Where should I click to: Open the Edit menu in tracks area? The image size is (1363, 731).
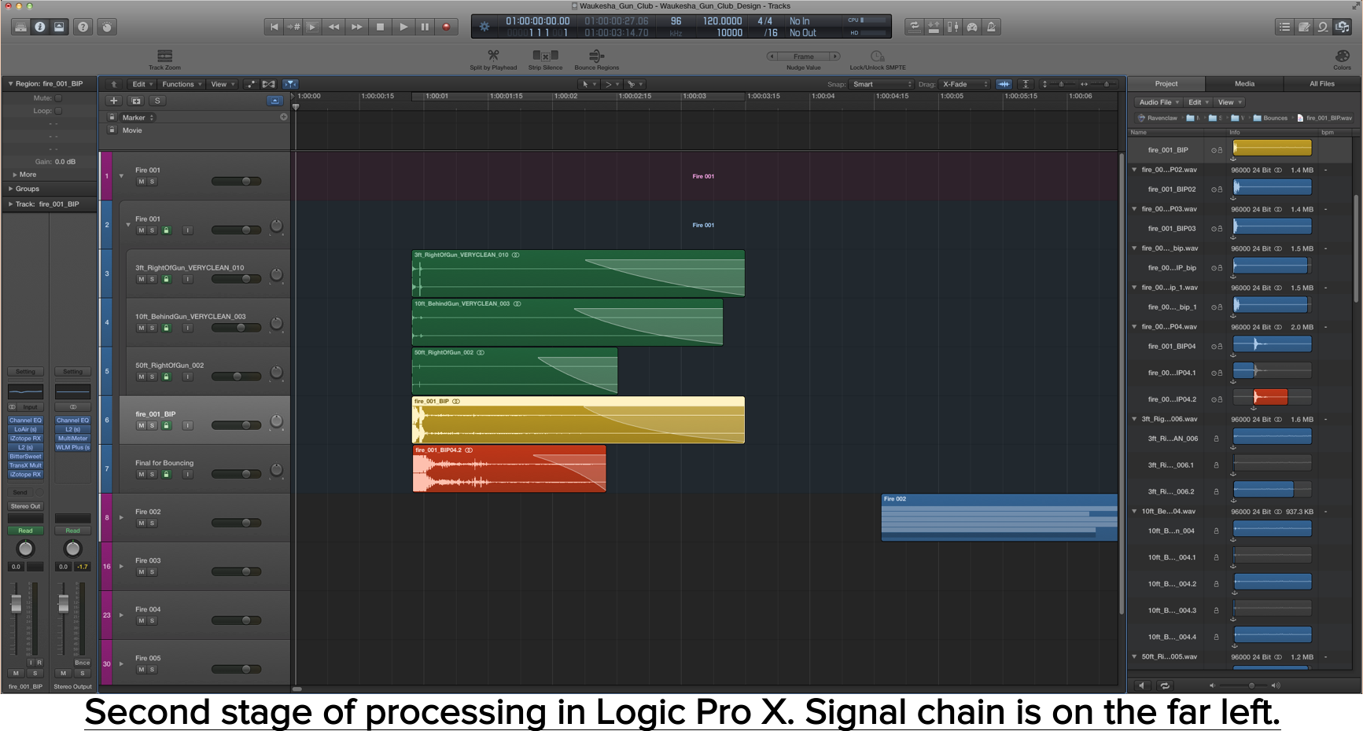(x=142, y=84)
